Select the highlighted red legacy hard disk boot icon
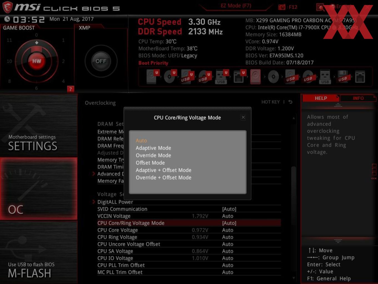This screenshot has width=378, height=284. 255,77
